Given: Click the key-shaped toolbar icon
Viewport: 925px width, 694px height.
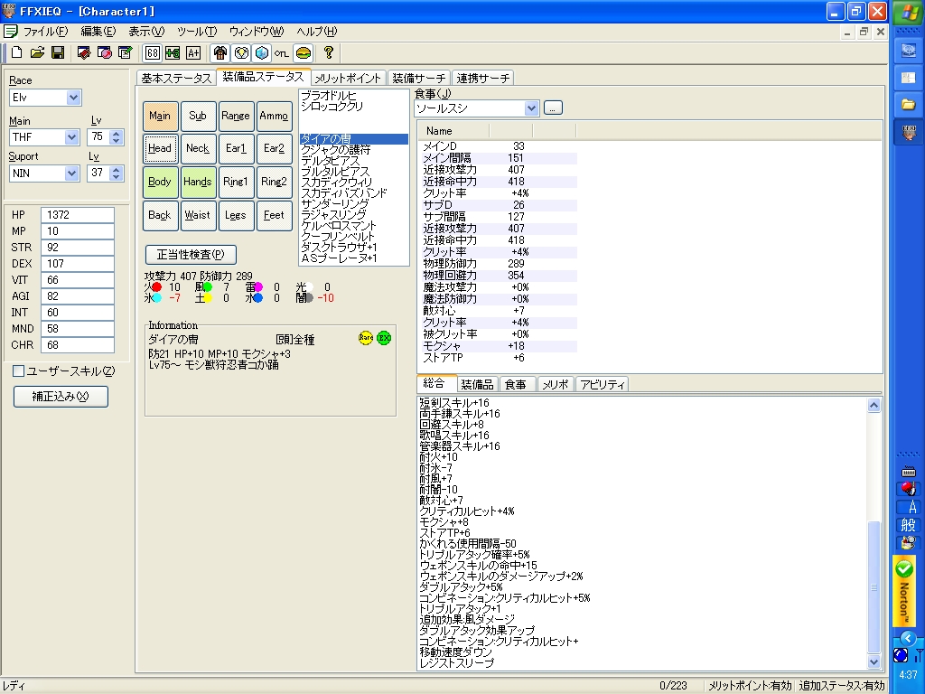Looking at the screenshot, I should pyautogui.click(x=282, y=52).
